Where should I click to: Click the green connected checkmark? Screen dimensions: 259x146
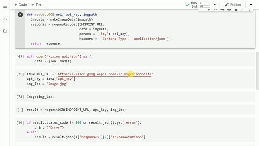tap(187, 5)
